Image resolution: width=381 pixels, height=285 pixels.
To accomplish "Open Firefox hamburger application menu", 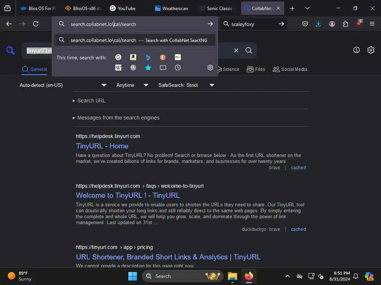I will click(x=372, y=24).
